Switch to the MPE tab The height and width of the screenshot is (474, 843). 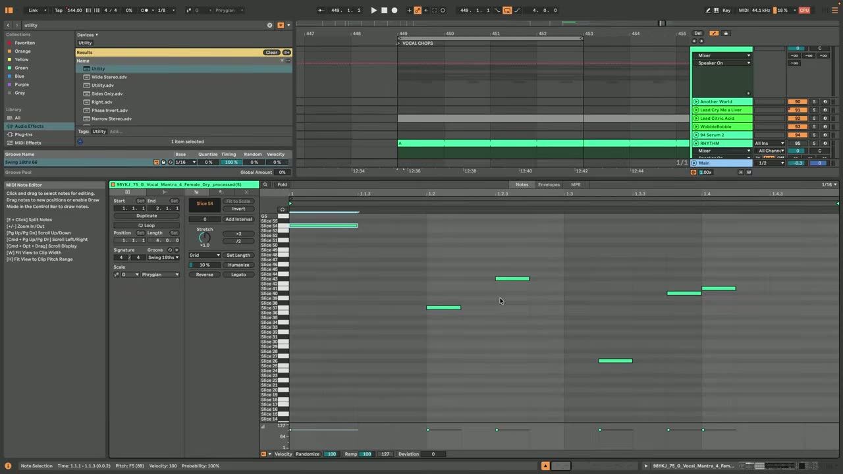(576, 184)
